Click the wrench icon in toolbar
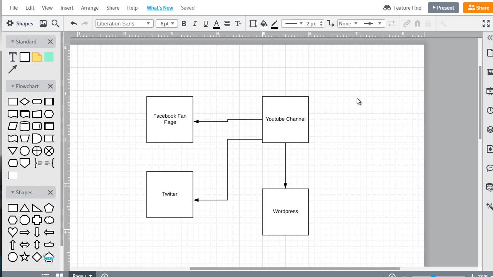Viewport: 493px width, 277px height. [x=443, y=23]
